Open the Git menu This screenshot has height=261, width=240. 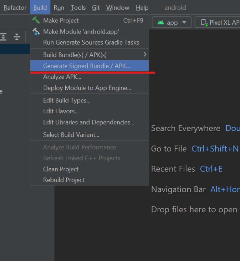point(96,7)
